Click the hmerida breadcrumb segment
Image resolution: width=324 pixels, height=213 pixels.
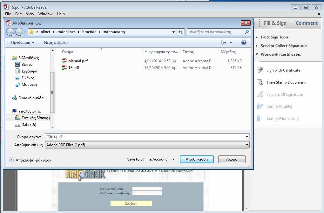click(x=89, y=32)
